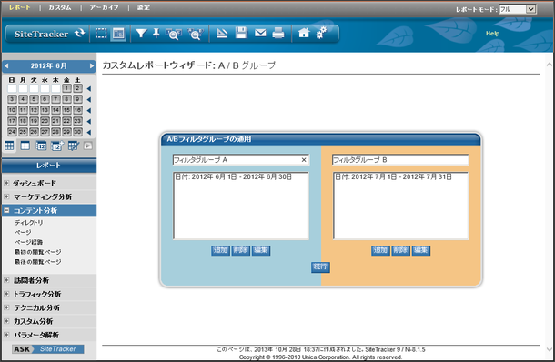Click the printer icon in toolbar
Viewport: 555px width, 362px height.
click(x=278, y=34)
